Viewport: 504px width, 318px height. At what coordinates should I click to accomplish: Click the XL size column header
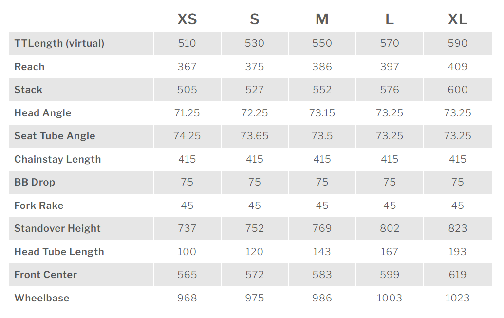click(457, 19)
